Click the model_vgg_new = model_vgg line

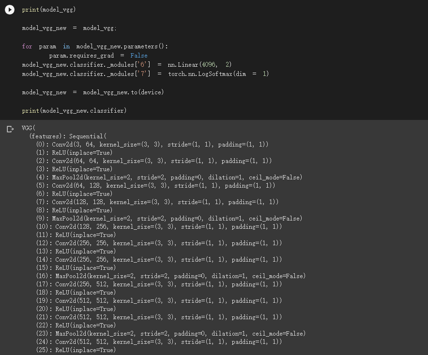pyautogui.click(x=69, y=28)
